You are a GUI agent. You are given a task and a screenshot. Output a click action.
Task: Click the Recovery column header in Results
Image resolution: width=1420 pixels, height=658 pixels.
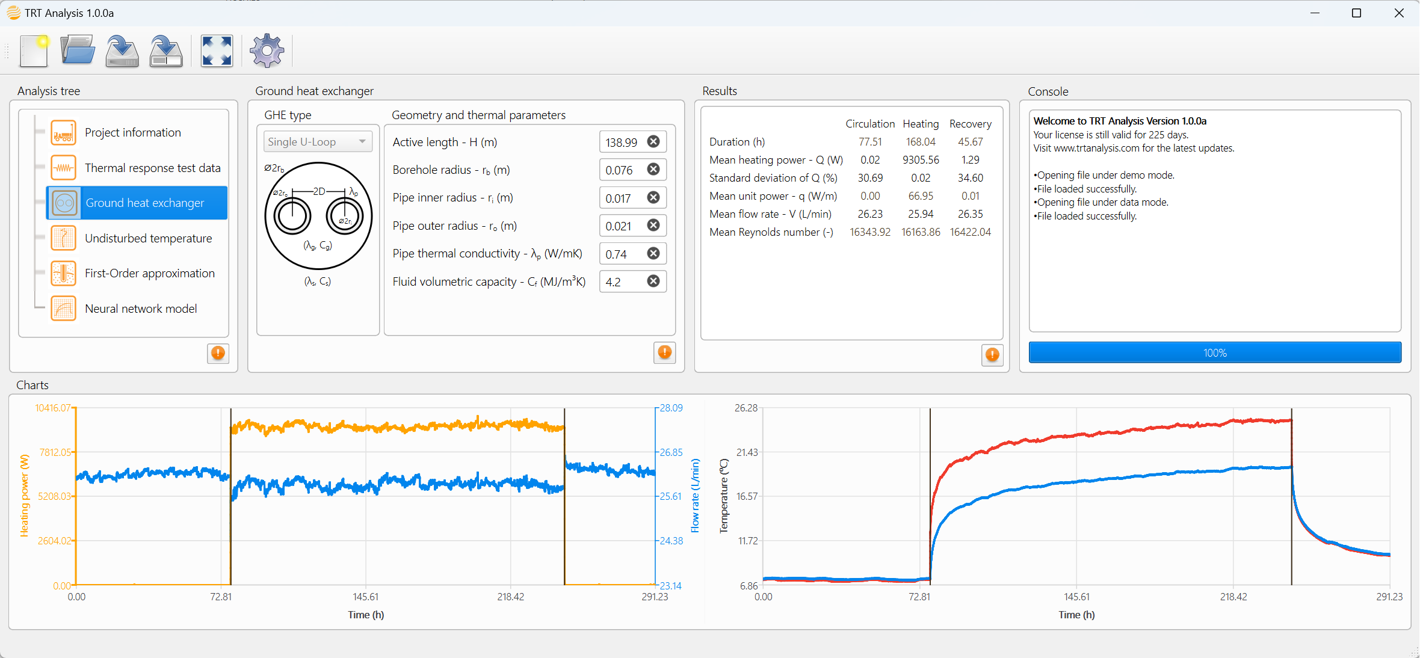pyautogui.click(x=971, y=123)
